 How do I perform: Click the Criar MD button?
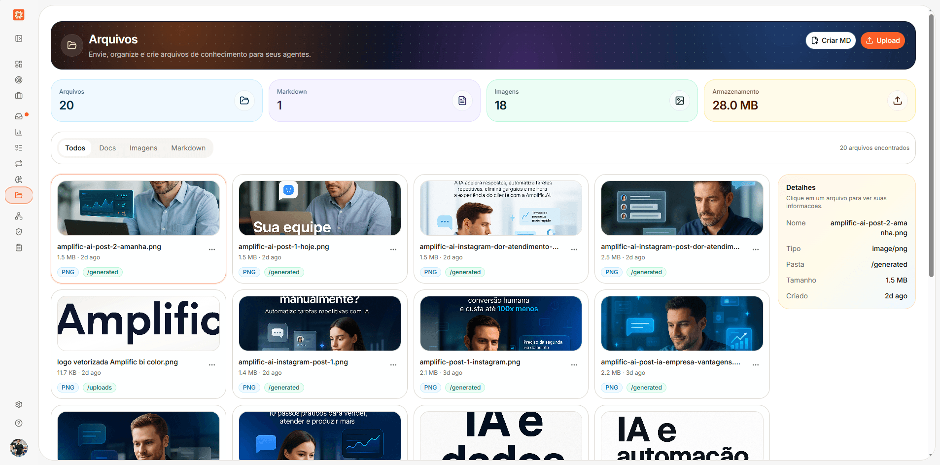(831, 40)
